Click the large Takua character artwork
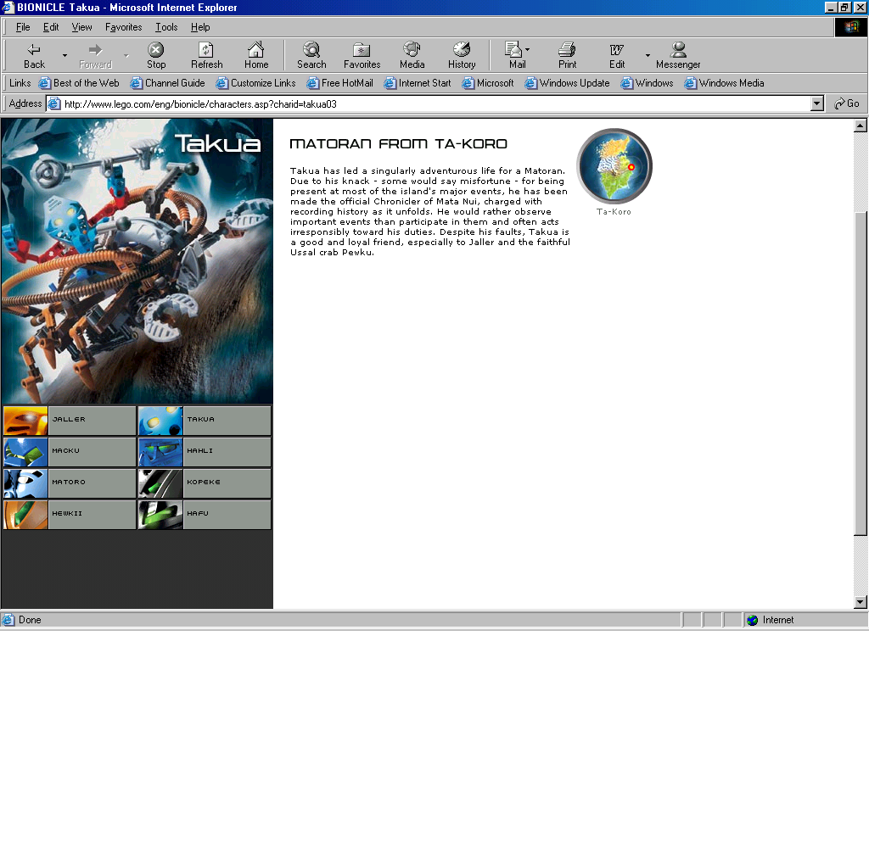 [137, 261]
